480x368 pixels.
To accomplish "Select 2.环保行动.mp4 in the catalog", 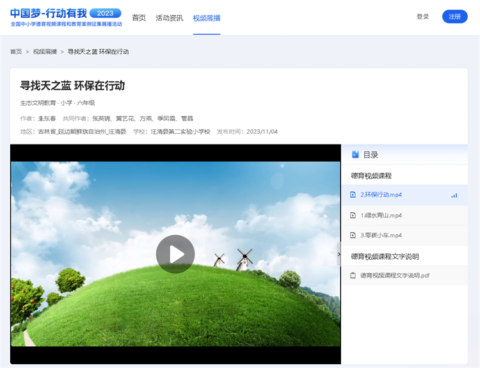I will [x=404, y=195].
